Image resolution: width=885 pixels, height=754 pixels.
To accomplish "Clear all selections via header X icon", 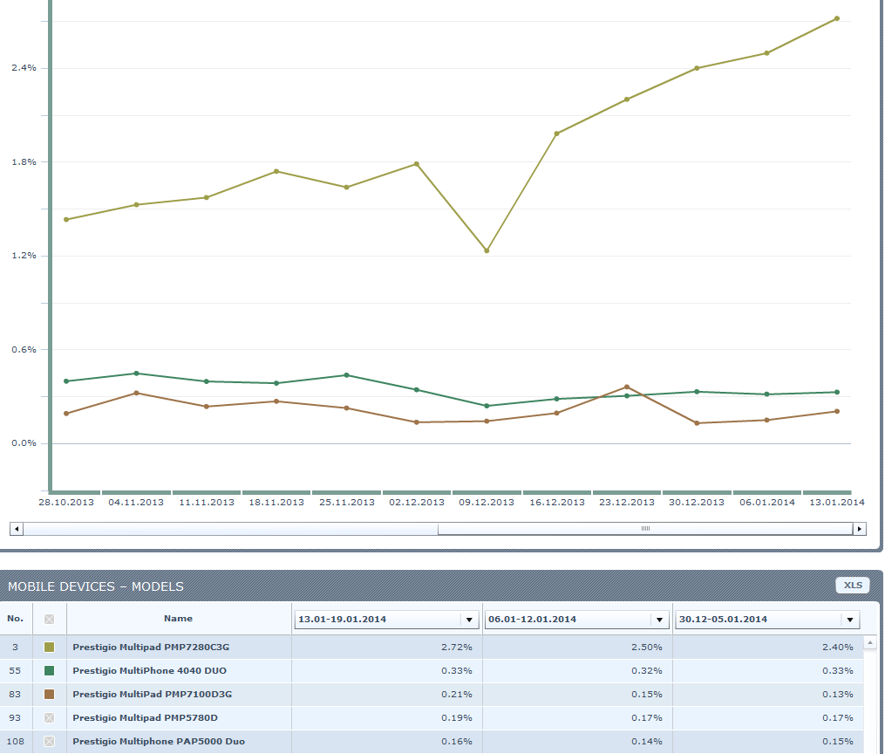I will pos(49,619).
